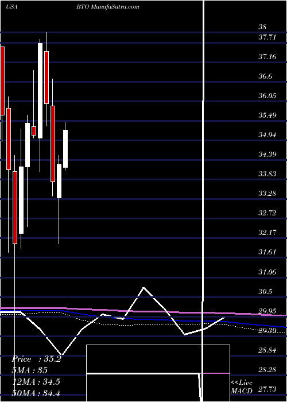Click the 27.73 price axis label
The image size is (287, 402).
tap(267, 389)
